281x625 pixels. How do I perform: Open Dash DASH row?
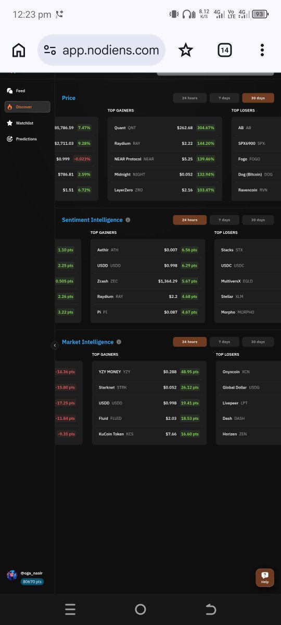click(249, 418)
